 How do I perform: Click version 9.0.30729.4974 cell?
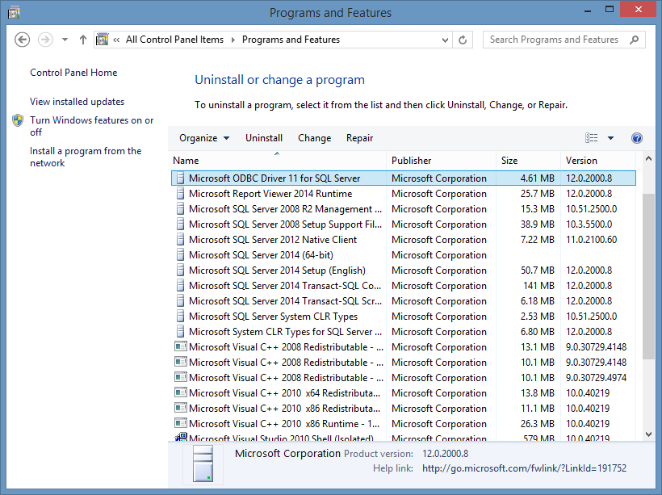click(596, 378)
